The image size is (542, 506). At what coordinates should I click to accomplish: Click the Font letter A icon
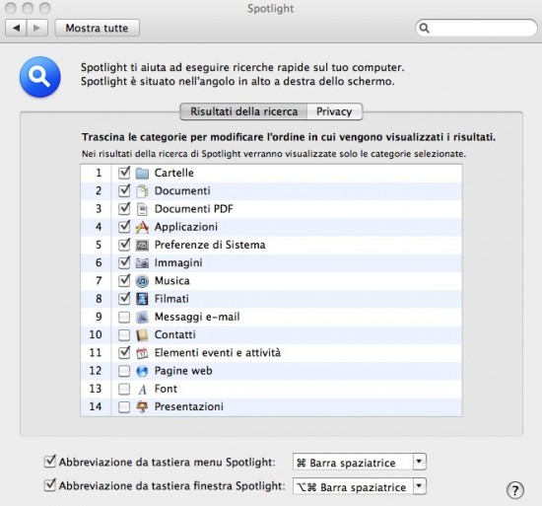[142, 390]
